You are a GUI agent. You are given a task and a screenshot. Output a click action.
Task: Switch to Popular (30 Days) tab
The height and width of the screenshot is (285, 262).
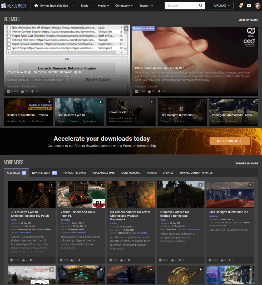coord(75,173)
